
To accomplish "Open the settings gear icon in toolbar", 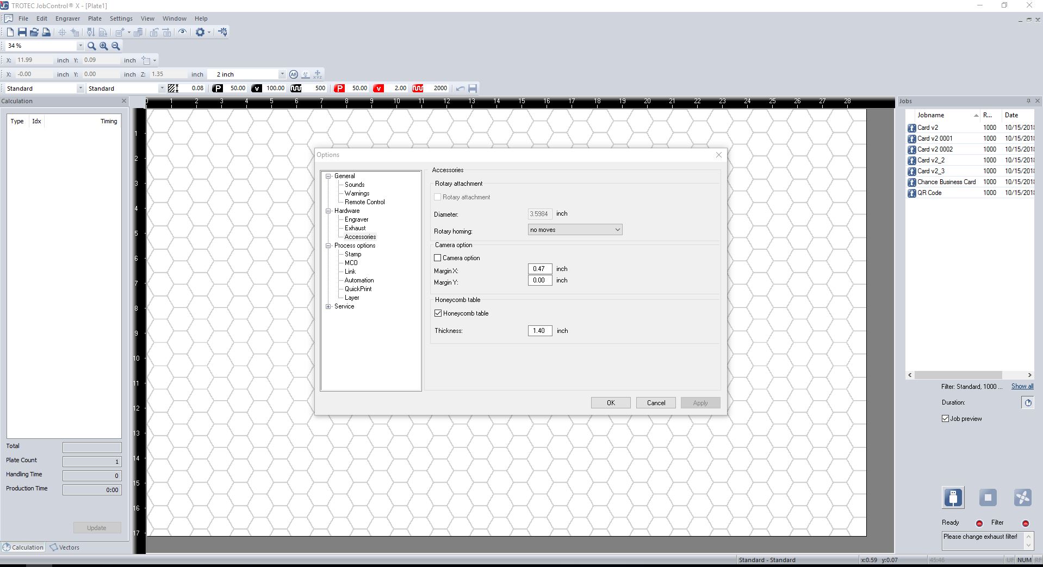I will pyautogui.click(x=200, y=32).
